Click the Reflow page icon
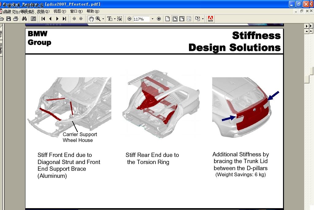Image resolution: width=314 pixels, height=210 pixels. 189,19
